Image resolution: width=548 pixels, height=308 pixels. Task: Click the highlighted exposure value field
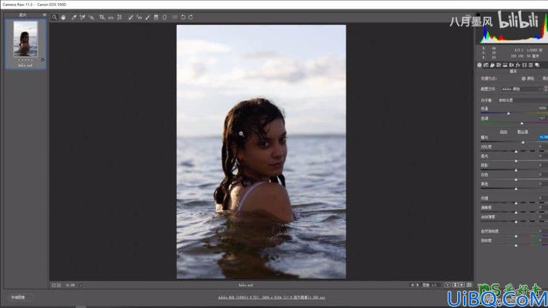544,138
